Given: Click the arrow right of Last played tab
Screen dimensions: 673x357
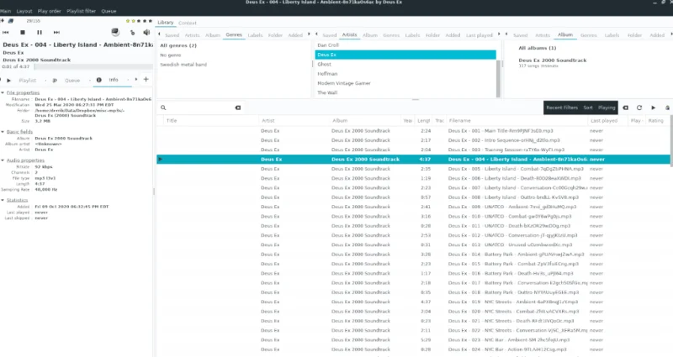Looking at the screenshot, I should pyautogui.click(x=499, y=34).
